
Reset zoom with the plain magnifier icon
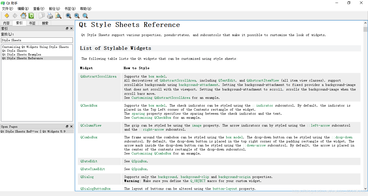85,16
